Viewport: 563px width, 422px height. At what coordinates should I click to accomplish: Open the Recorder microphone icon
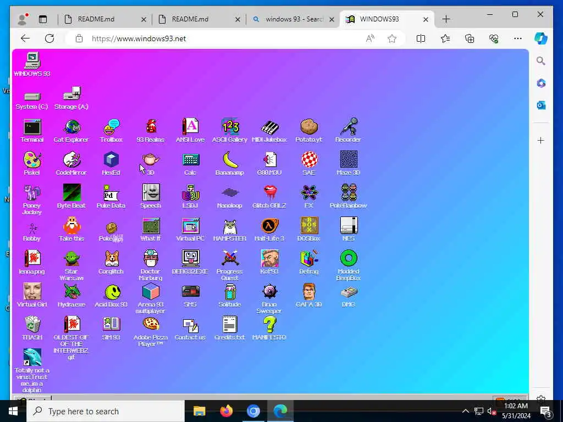coord(348,131)
